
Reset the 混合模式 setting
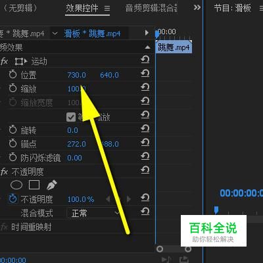tap(145, 212)
